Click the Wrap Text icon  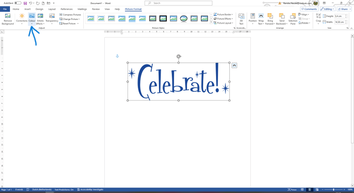coord(261,16)
